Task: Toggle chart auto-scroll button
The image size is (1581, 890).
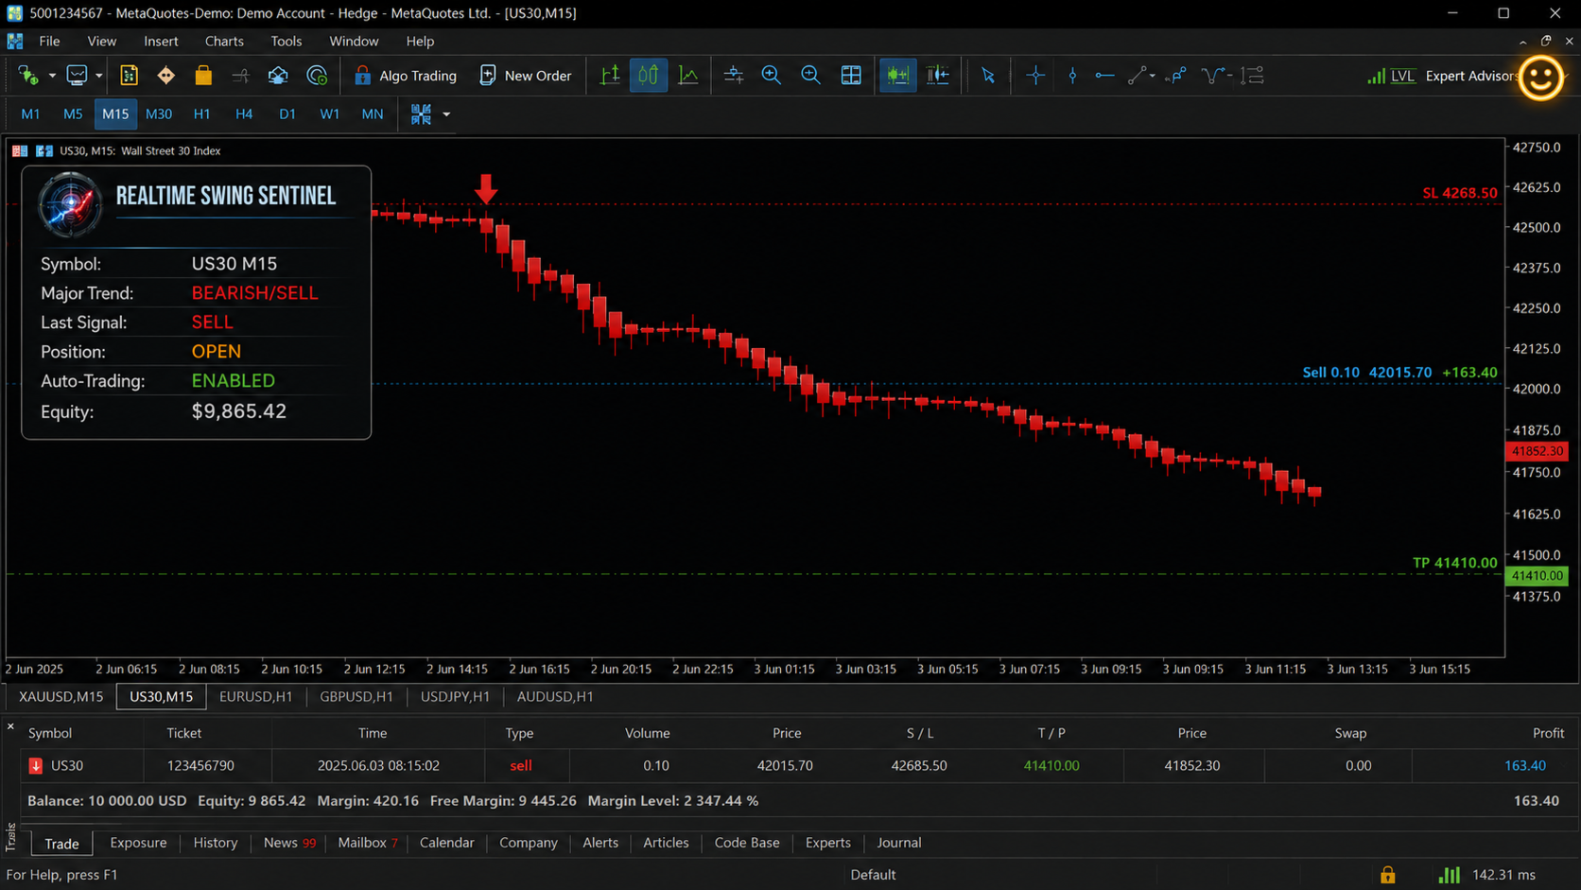Action: (897, 76)
